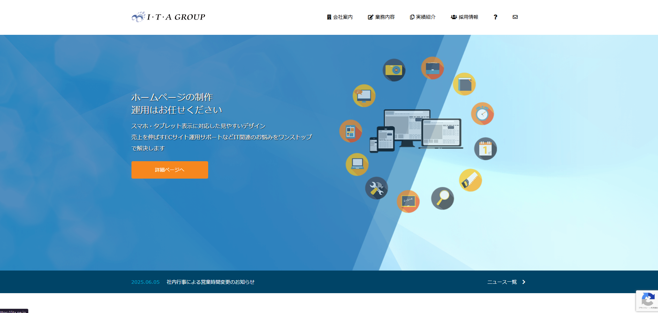Go to the 実績紹介 page
658x313 pixels.
tap(423, 17)
